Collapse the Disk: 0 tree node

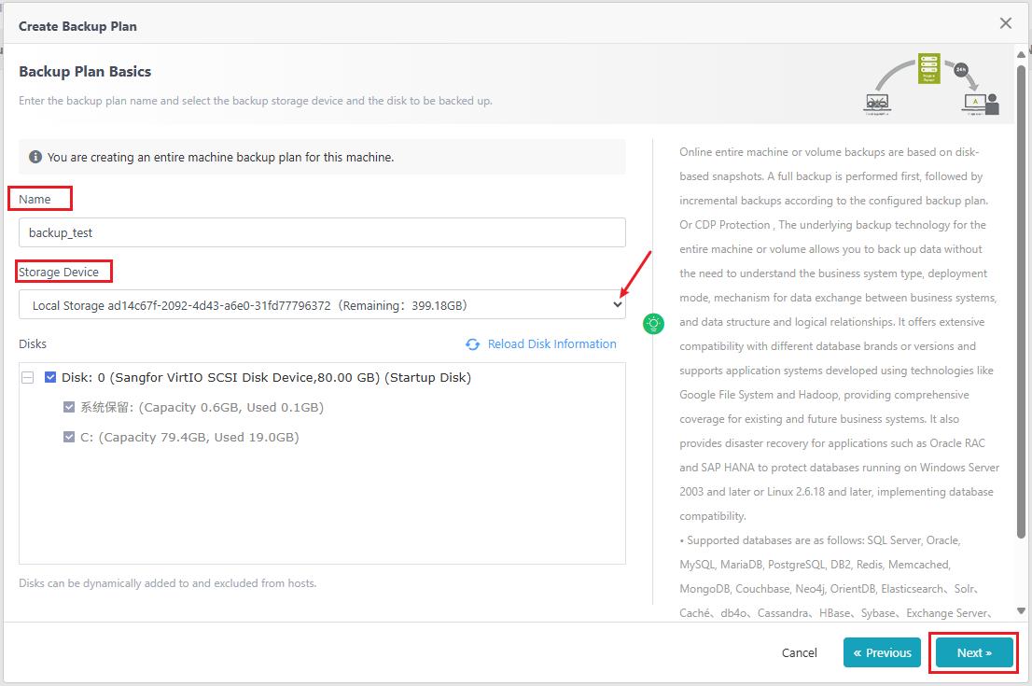coord(28,377)
